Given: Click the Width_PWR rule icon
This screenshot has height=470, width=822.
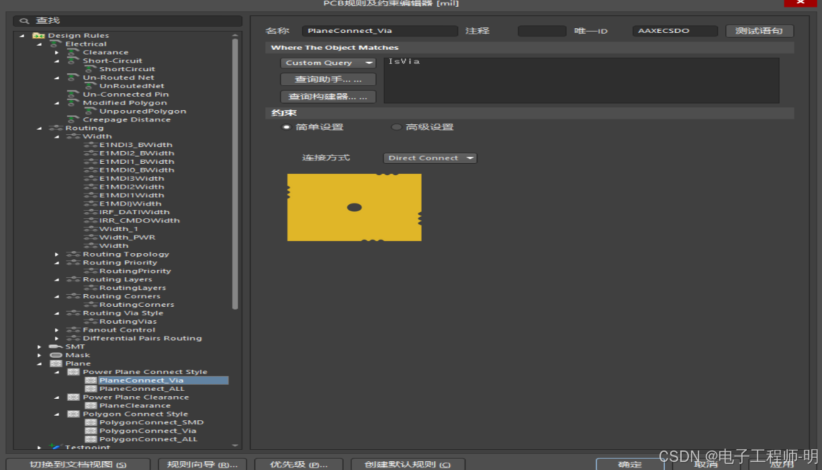Looking at the screenshot, I should click(x=91, y=238).
